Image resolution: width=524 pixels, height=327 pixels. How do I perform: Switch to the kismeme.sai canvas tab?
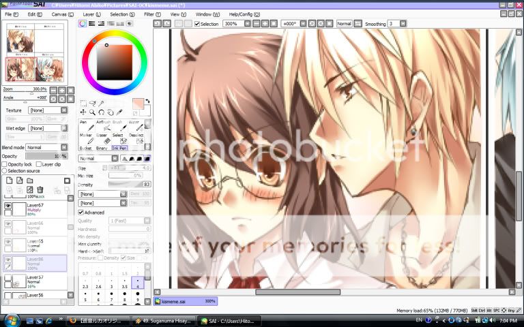point(186,301)
